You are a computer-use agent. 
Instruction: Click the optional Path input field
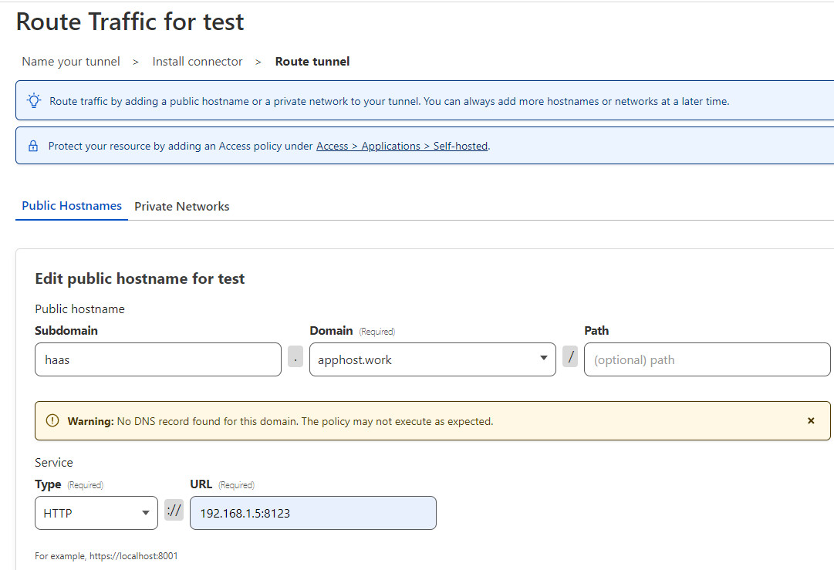pos(707,359)
